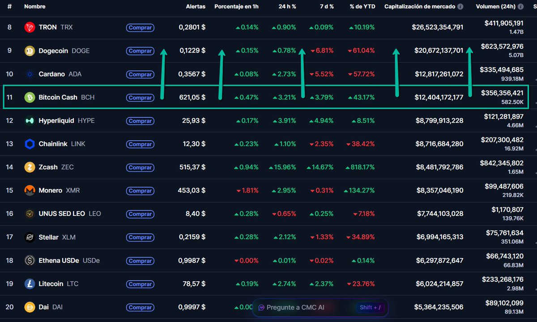Click the Chainlink coin logo
This screenshot has height=322, width=537.
[30, 144]
